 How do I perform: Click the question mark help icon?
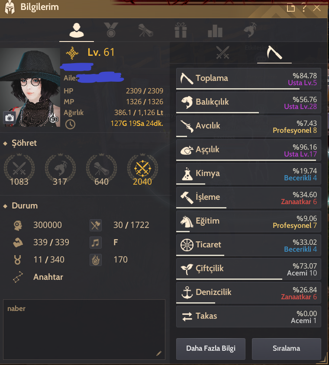pos(304,8)
